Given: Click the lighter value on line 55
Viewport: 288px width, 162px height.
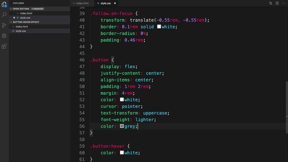Looking at the screenshot, I should click(144, 120).
